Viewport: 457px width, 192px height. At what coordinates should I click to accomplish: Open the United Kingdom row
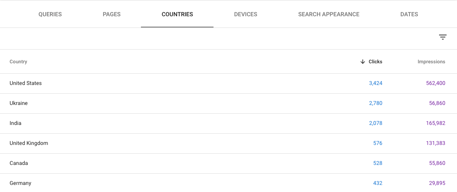[x=29, y=143]
